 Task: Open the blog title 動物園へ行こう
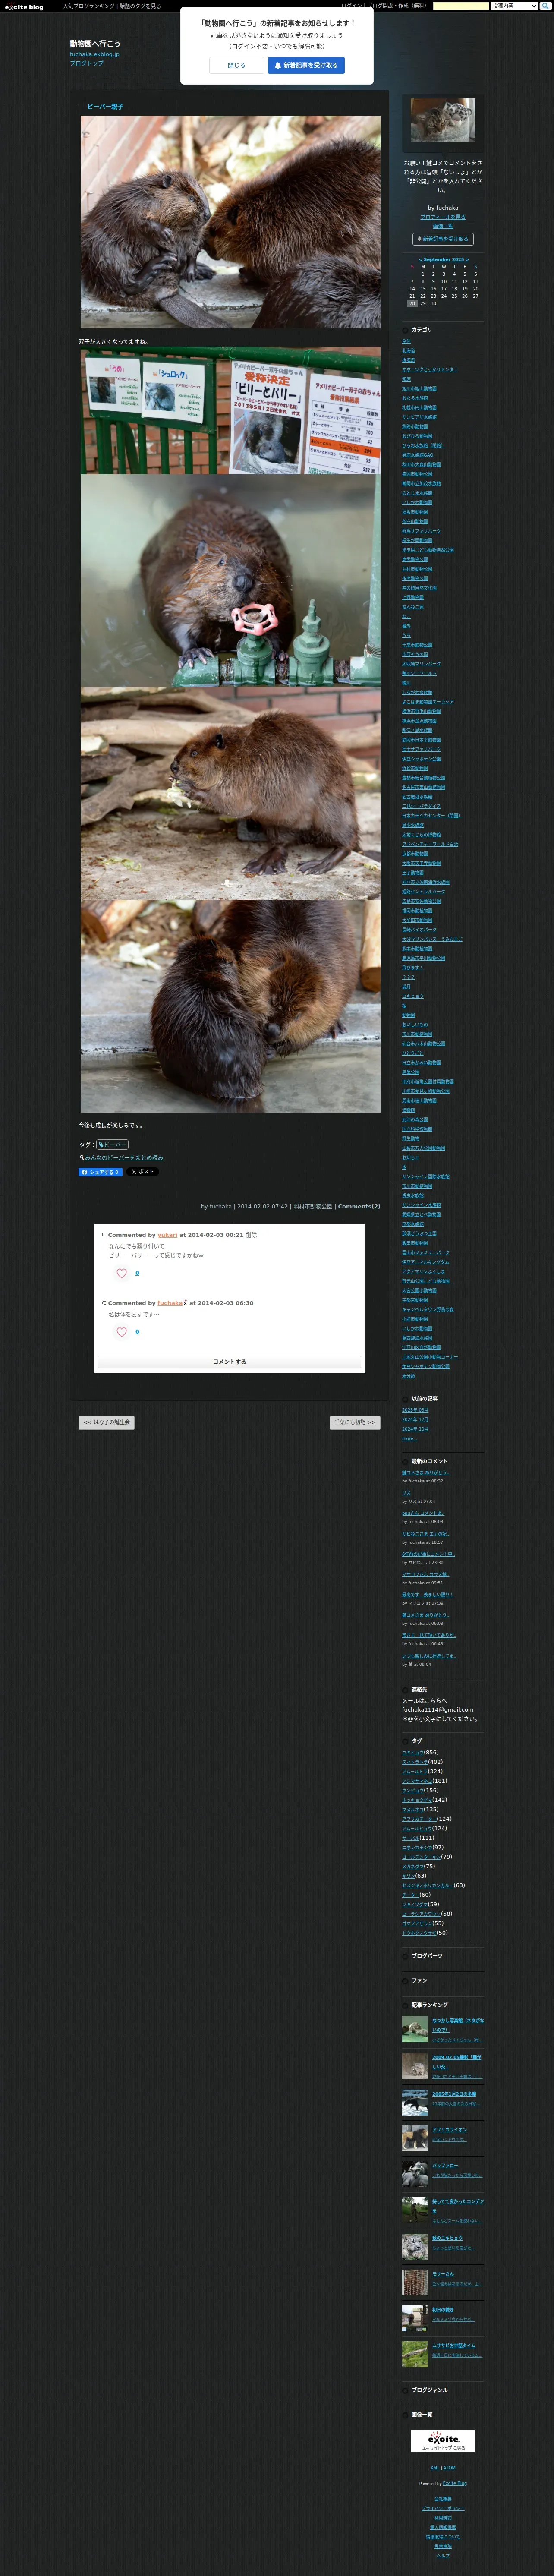pos(95,44)
